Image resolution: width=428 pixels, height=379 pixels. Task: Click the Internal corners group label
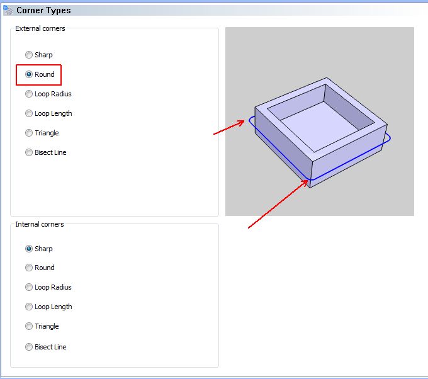click(40, 224)
